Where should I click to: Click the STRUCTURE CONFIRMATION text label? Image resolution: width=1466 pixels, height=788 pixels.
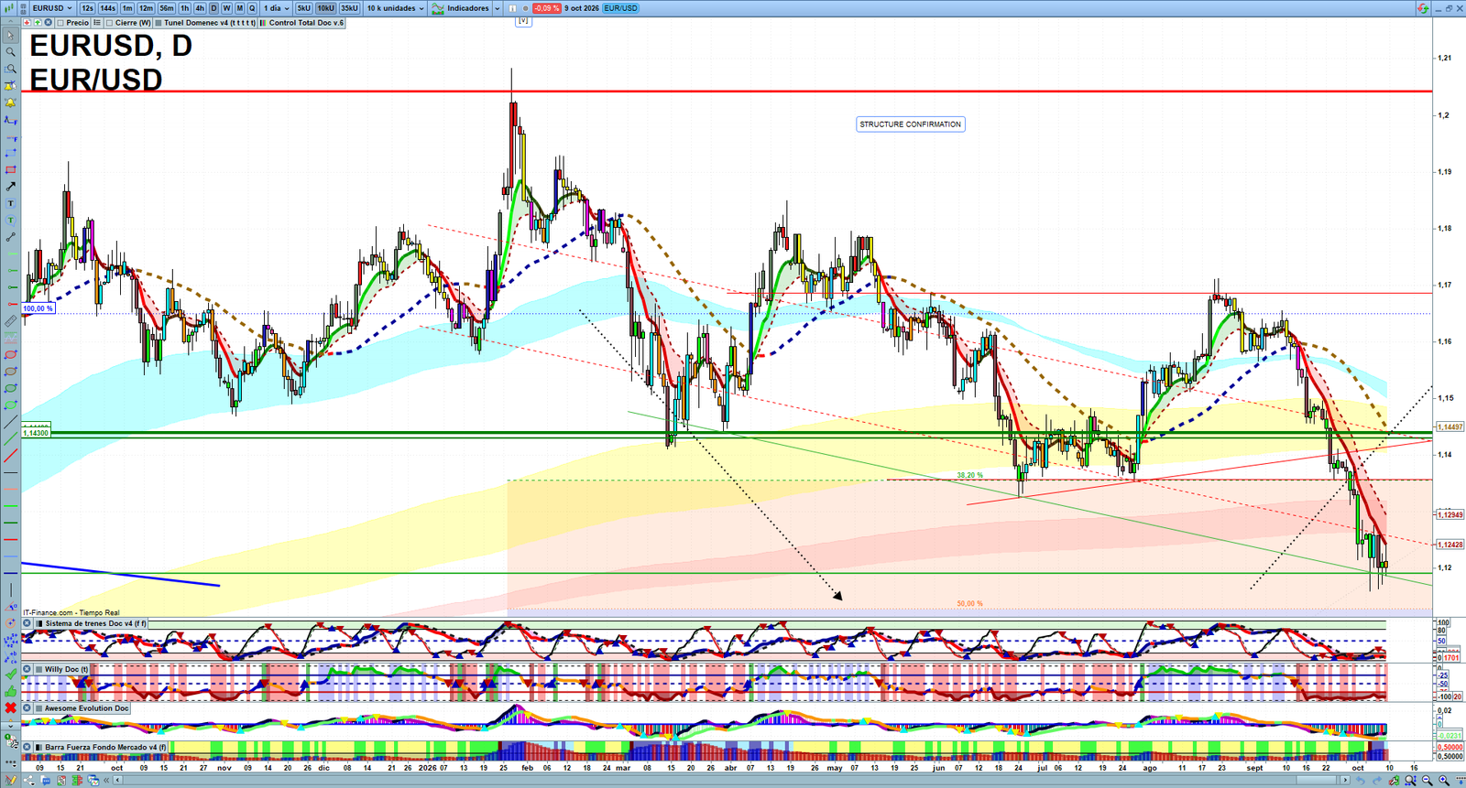point(911,124)
